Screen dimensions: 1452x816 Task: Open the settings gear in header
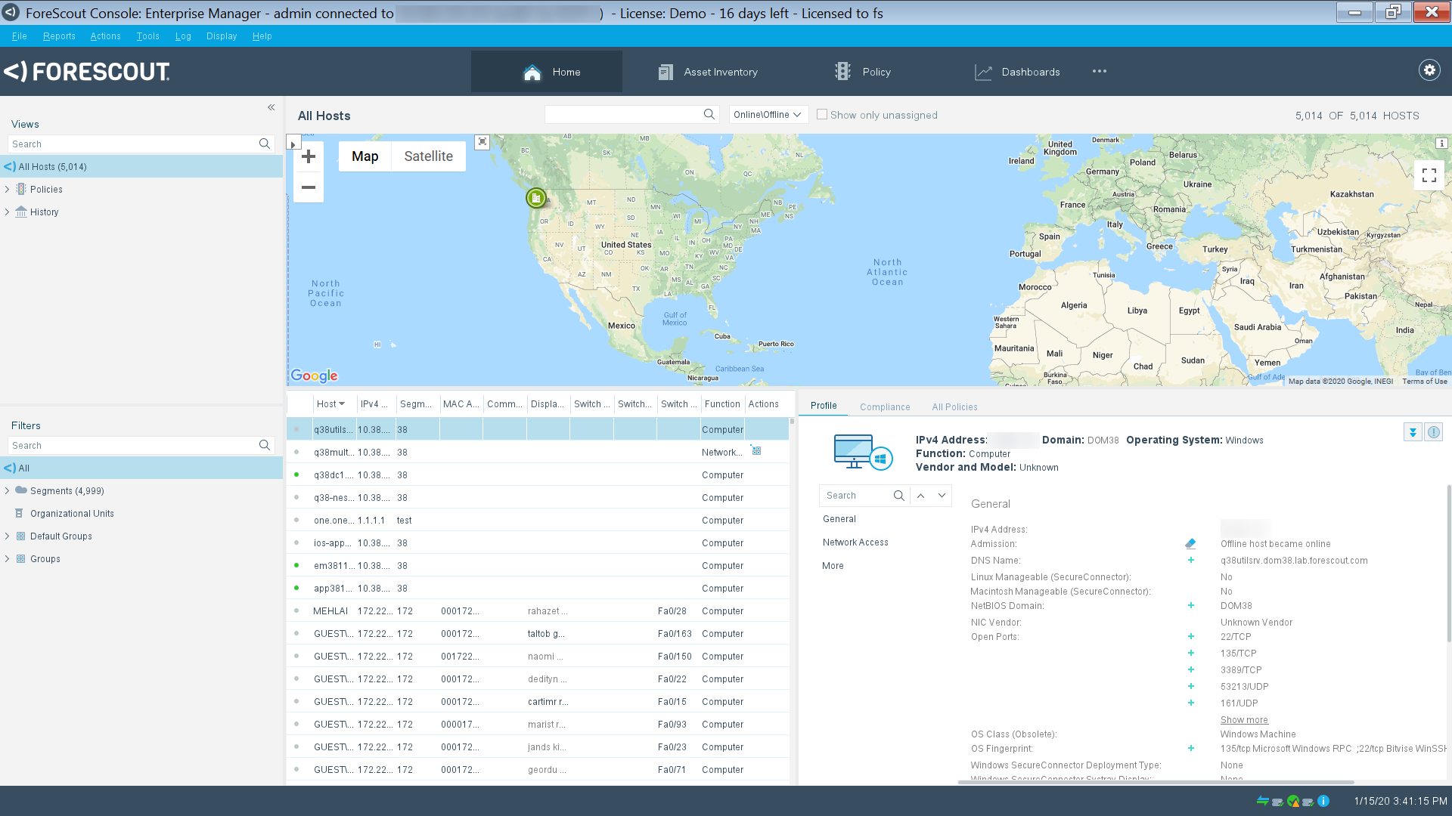(x=1429, y=70)
